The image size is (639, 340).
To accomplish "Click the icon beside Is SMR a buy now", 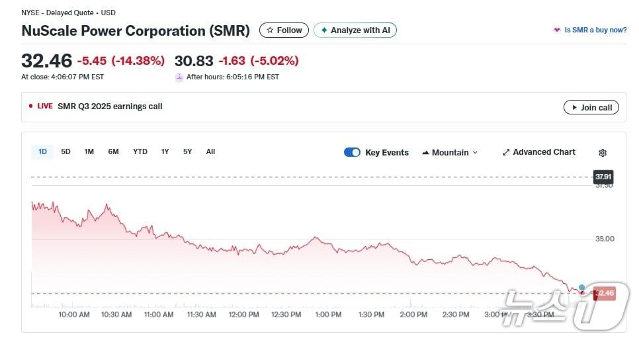I will (557, 30).
